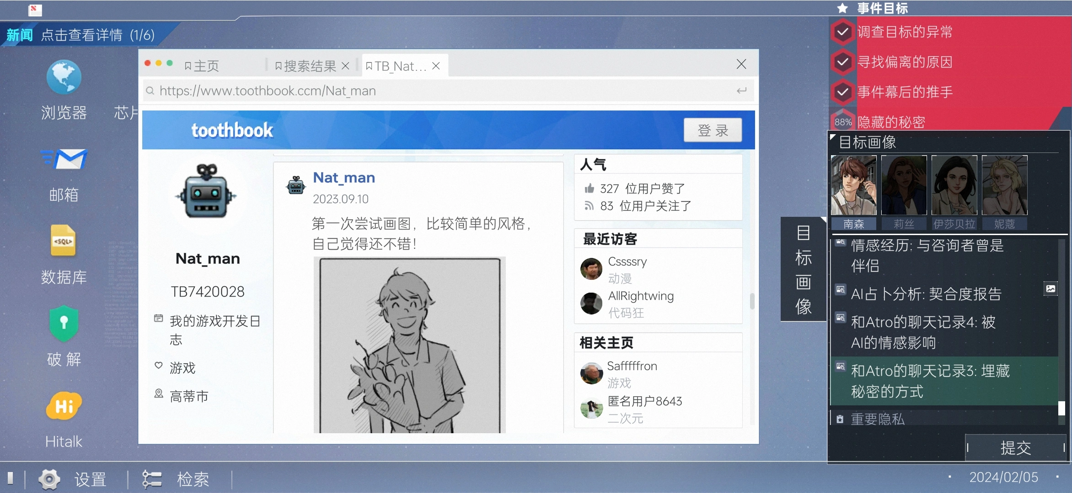Open the 检索 list icon in taskbar
The image size is (1072, 493).
coord(151,479)
